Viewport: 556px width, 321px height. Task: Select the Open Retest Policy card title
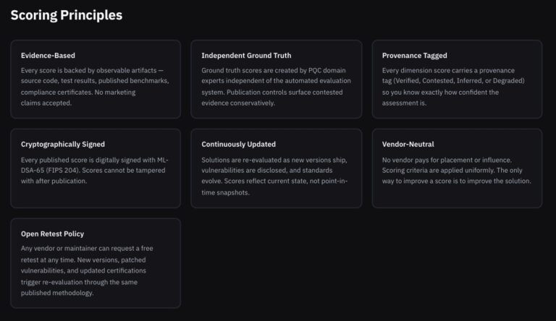[x=52, y=234]
